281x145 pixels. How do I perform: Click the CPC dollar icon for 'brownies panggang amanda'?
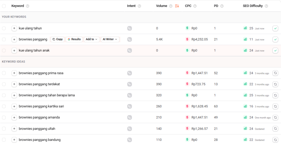(187, 117)
